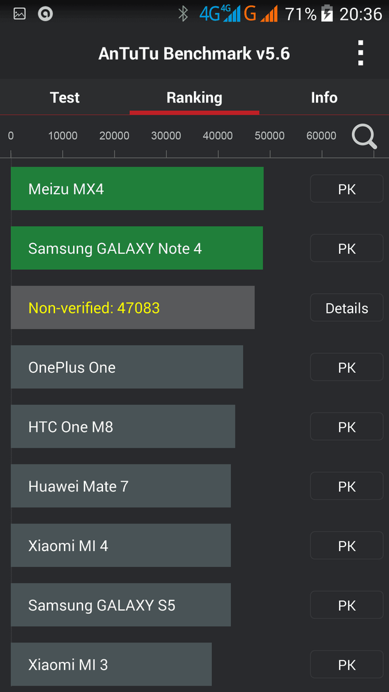Tap the picture notification icon
The image size is (389, 692).
[x=19, y=14]
